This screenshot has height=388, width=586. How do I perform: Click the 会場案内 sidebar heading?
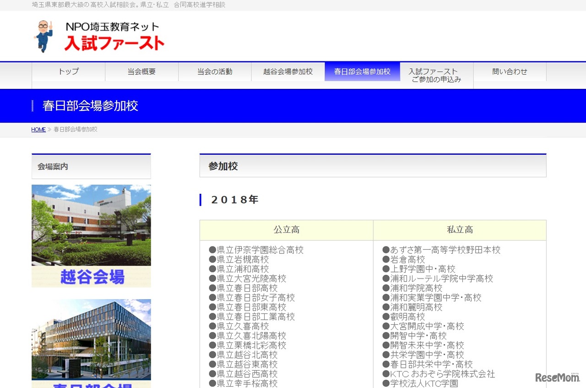coord(91,166)
